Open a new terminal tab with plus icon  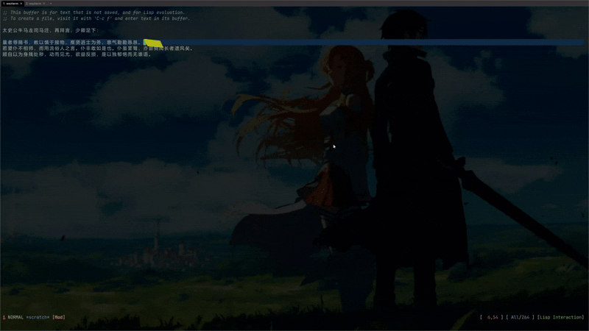pyautogui.click(x=51, y=4)
